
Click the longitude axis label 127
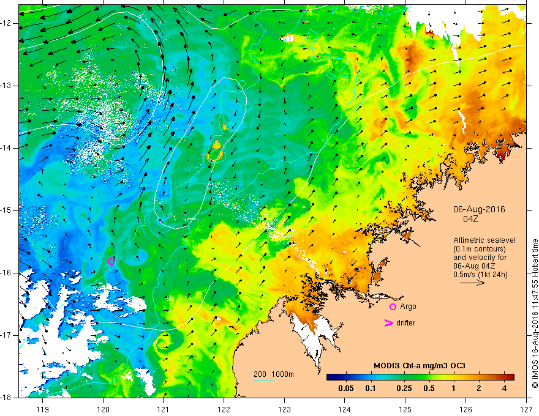tap(526, 409)
